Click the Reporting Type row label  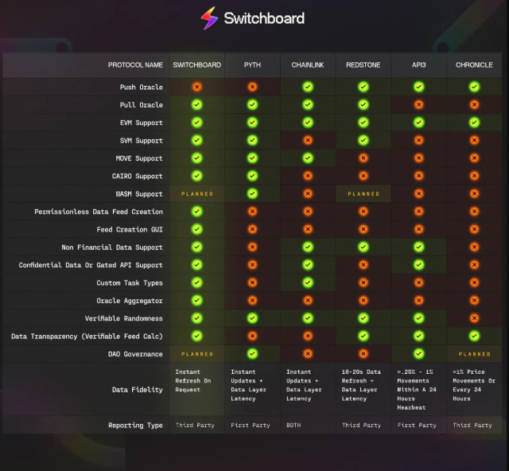click(x=135, y=425)
